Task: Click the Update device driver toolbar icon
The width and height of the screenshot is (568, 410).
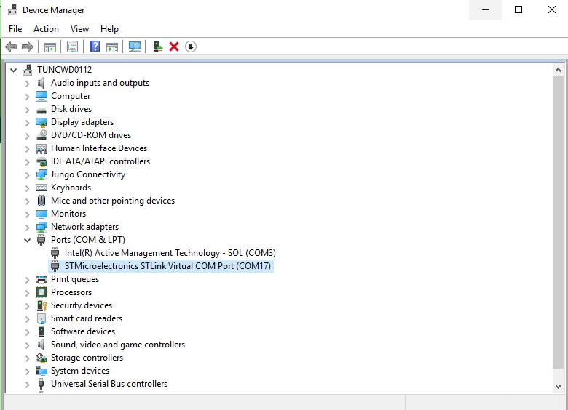Action: [x=158, y=47]
